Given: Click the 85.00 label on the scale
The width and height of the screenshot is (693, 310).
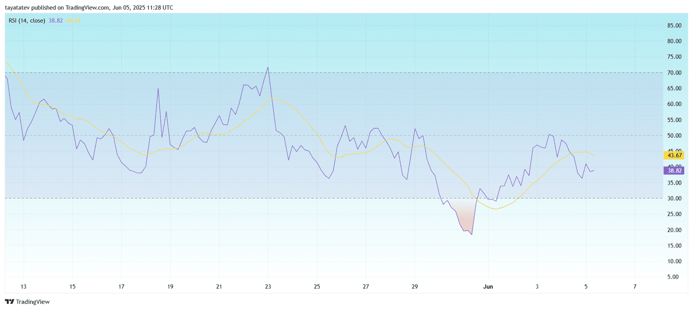Looking at the screenshot, I should point(674,25).
